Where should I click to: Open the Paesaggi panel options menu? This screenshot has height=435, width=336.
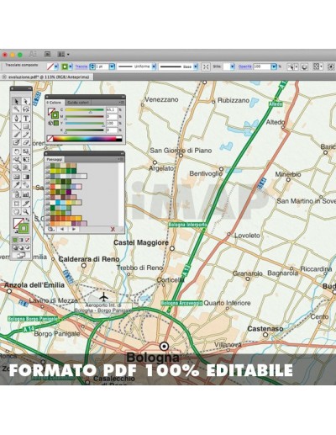pyautogui.click(x=121, y=159)
